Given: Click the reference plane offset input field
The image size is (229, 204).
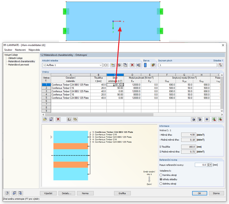Looking at the screenshot, I should pyautogui.click(x=201, y=165).
